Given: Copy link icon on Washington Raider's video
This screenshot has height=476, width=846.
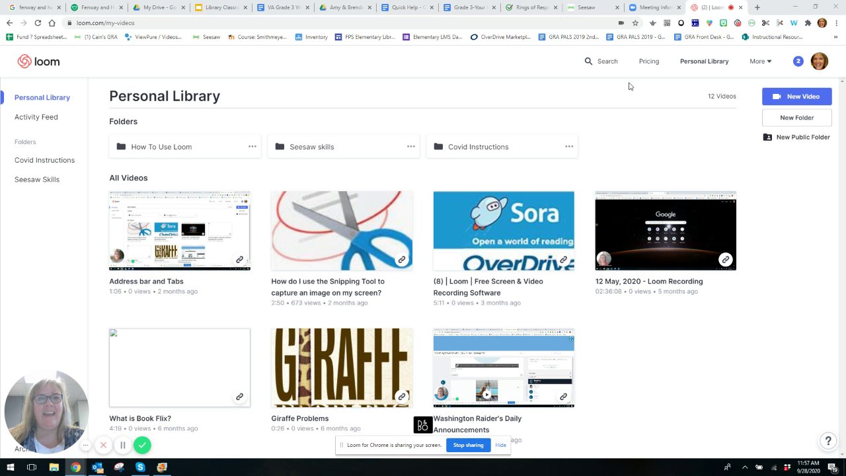Looking at the screenshot, I should tap(563, 397).
